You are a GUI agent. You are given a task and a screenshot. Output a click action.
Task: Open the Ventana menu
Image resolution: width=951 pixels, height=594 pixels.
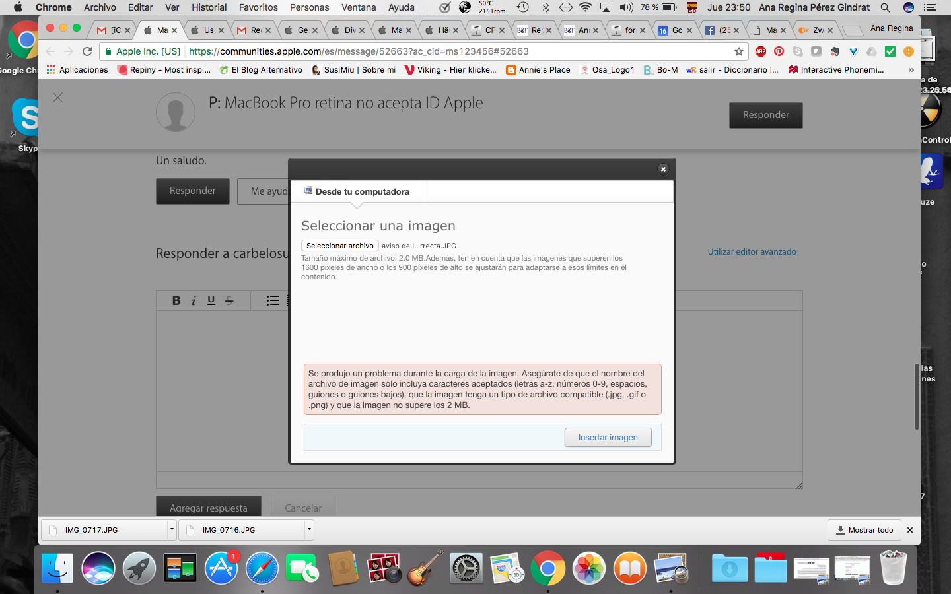point(359,7)
